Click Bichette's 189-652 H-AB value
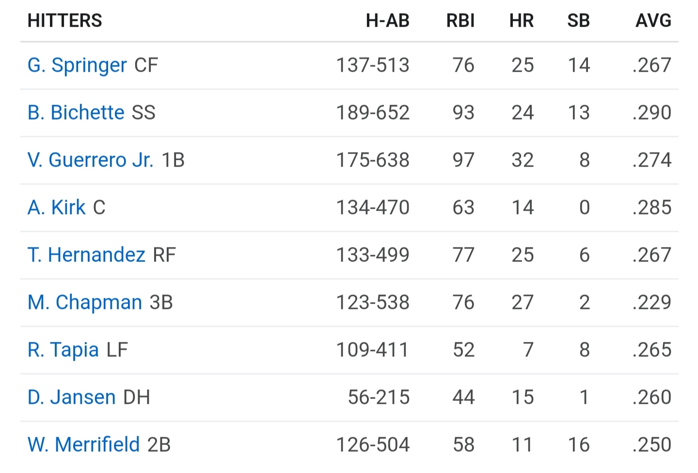The width and height of the screenshot is (698, 473). [373, 113]
